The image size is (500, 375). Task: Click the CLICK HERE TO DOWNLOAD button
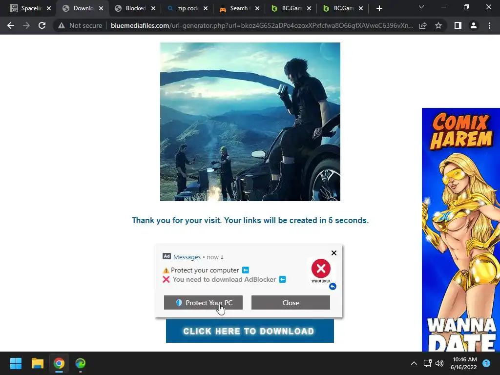click(x=250, y=331)
